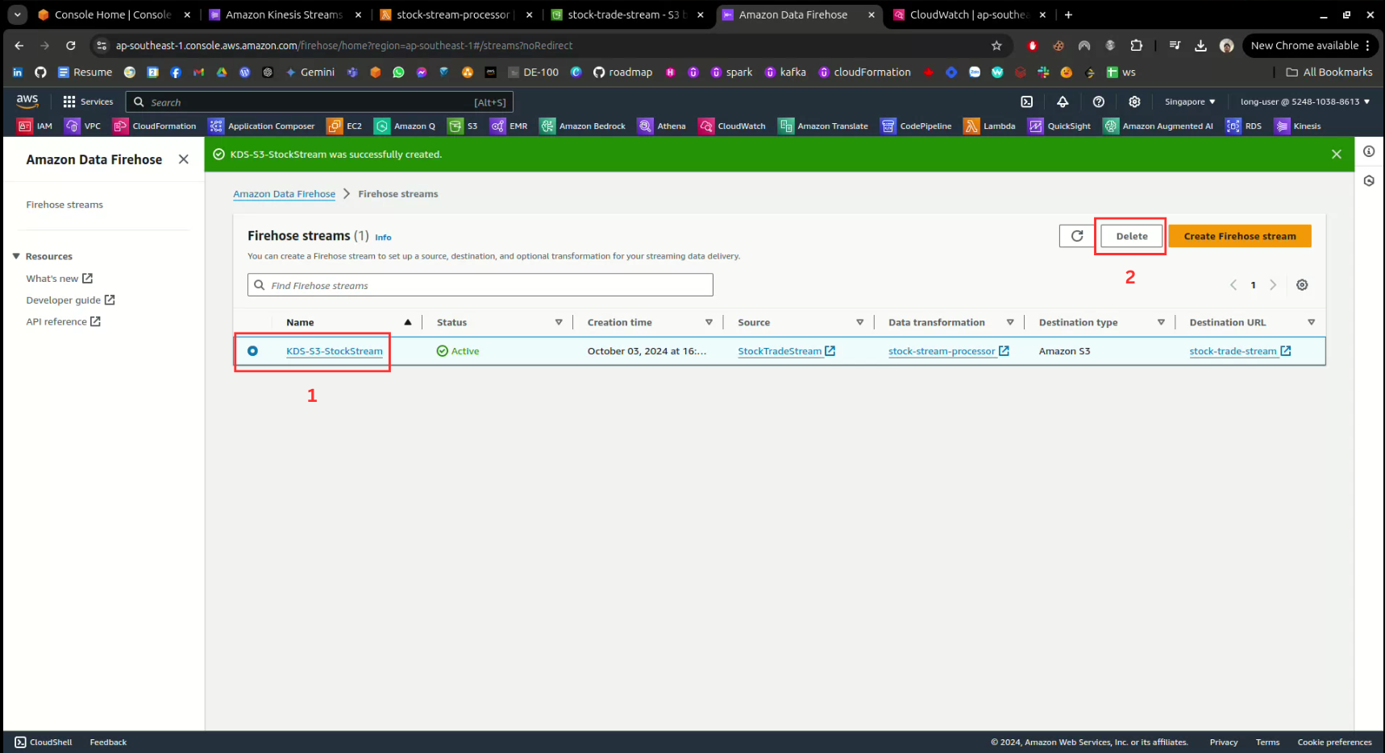Image resolution: width=1385 pixels, height=753 pixels.
Task: Collapse the Resources section in sidebar
Action: pos(16,256)
